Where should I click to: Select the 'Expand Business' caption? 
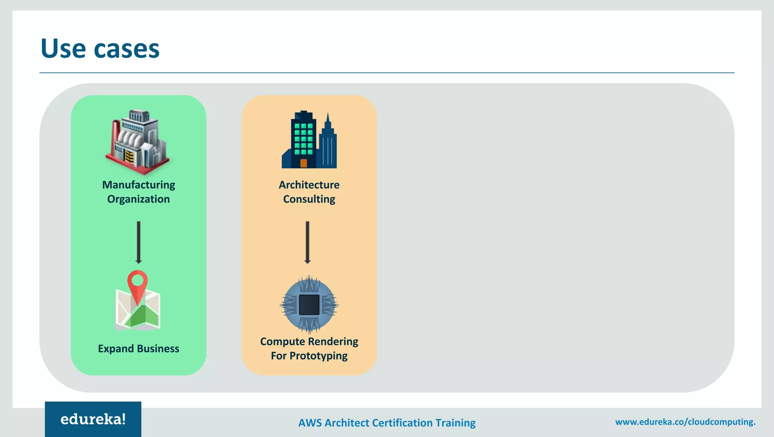point(139,348)
